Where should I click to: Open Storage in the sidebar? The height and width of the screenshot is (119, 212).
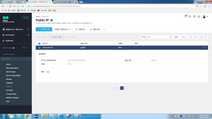coord(9,79)
